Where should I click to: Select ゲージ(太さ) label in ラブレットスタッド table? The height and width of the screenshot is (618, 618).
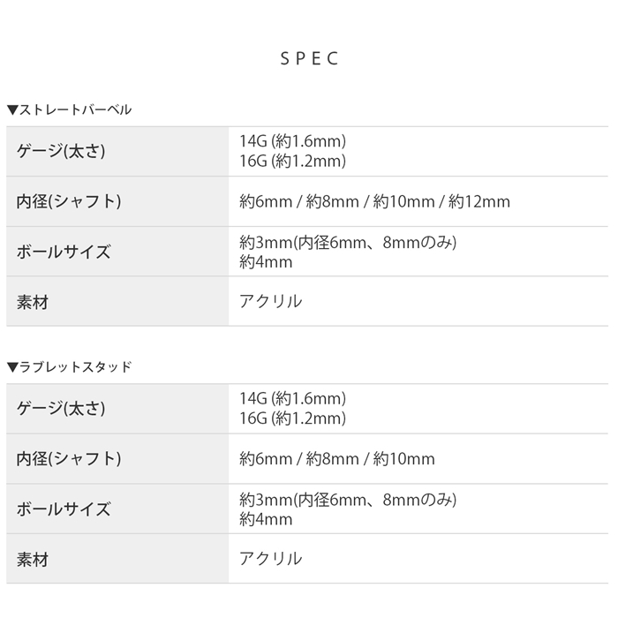point(62,408)
